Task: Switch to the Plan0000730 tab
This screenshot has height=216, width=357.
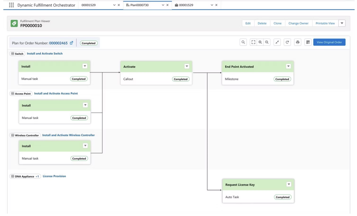Action: pyautogui.click(x=139, y=5)
